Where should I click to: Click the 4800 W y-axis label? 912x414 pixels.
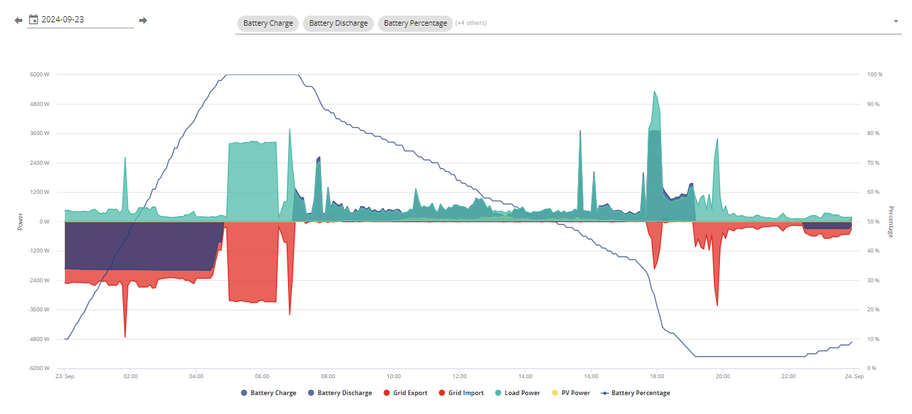[40, 104]
